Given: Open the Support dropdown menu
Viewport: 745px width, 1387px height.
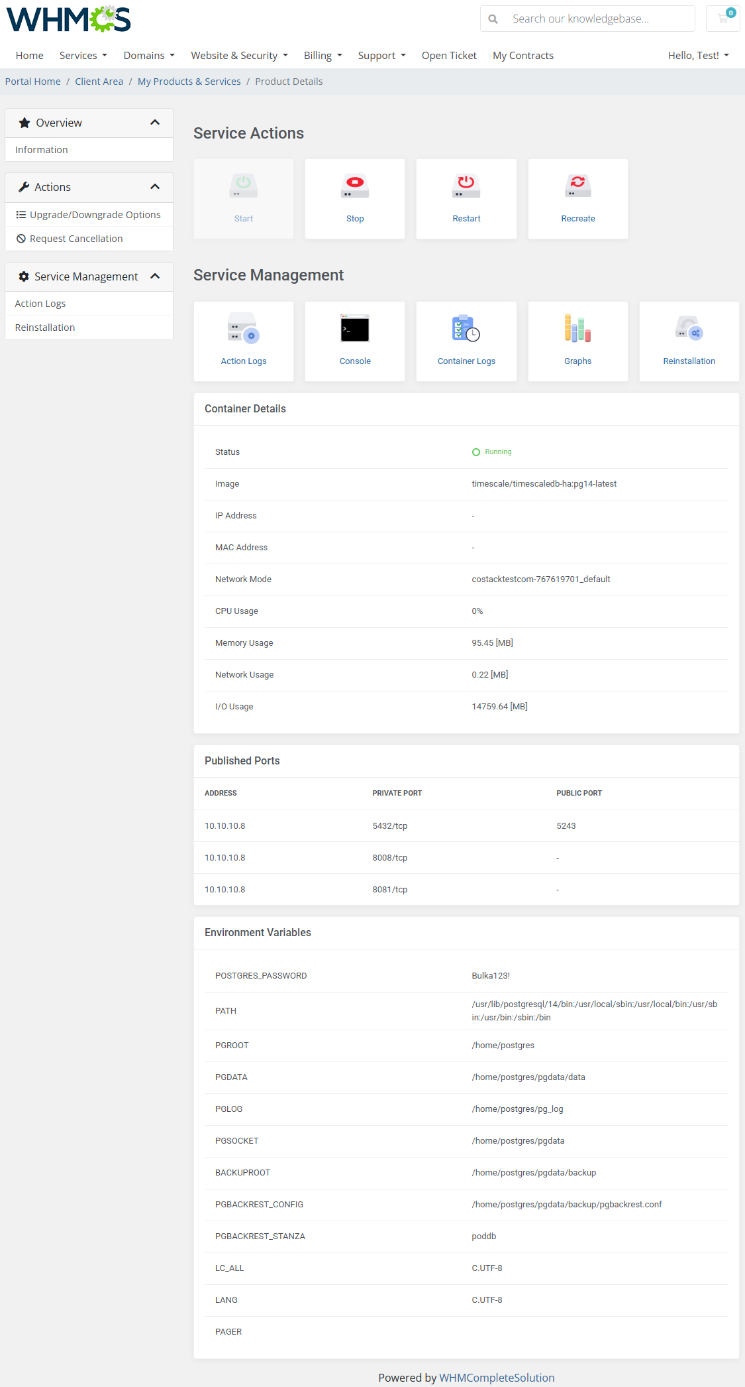Looking at the screenshot, I should pyautogui.click(x=382, y=56).
